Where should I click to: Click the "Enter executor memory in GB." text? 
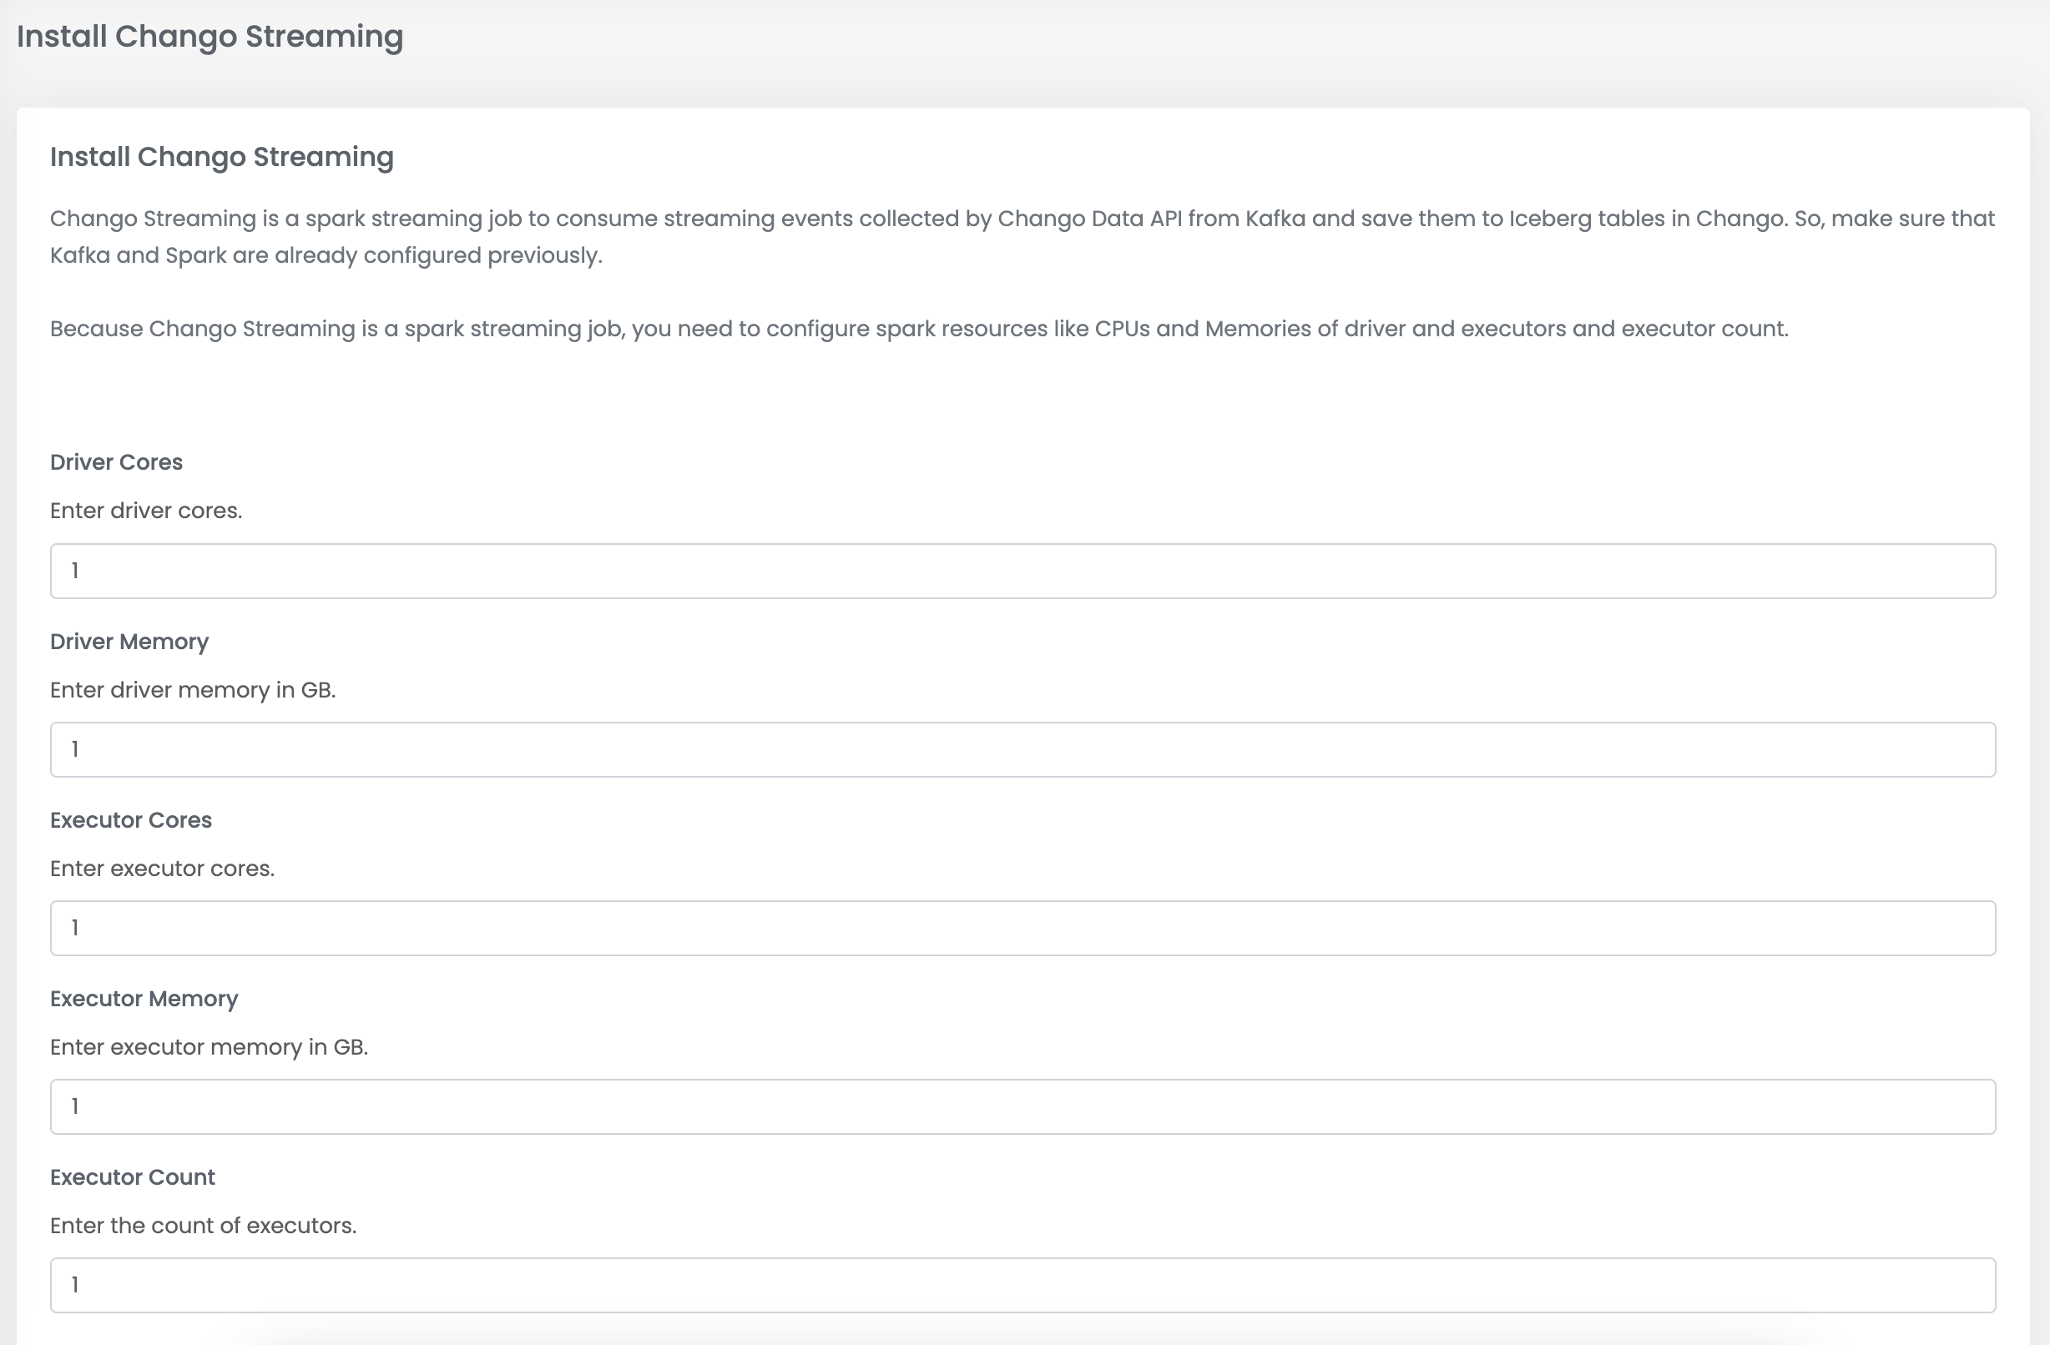click(210, 1047)
